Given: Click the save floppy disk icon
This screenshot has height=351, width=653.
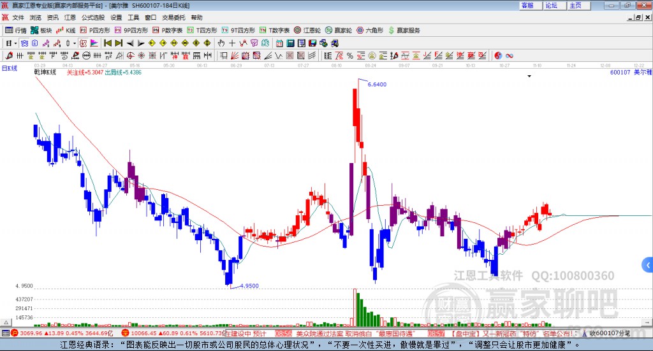Looking at the screenshot, I should tap(312, 43).
